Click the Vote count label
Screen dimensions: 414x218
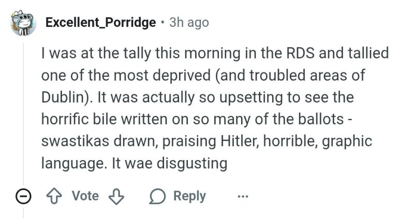click(x=85, y=196)
